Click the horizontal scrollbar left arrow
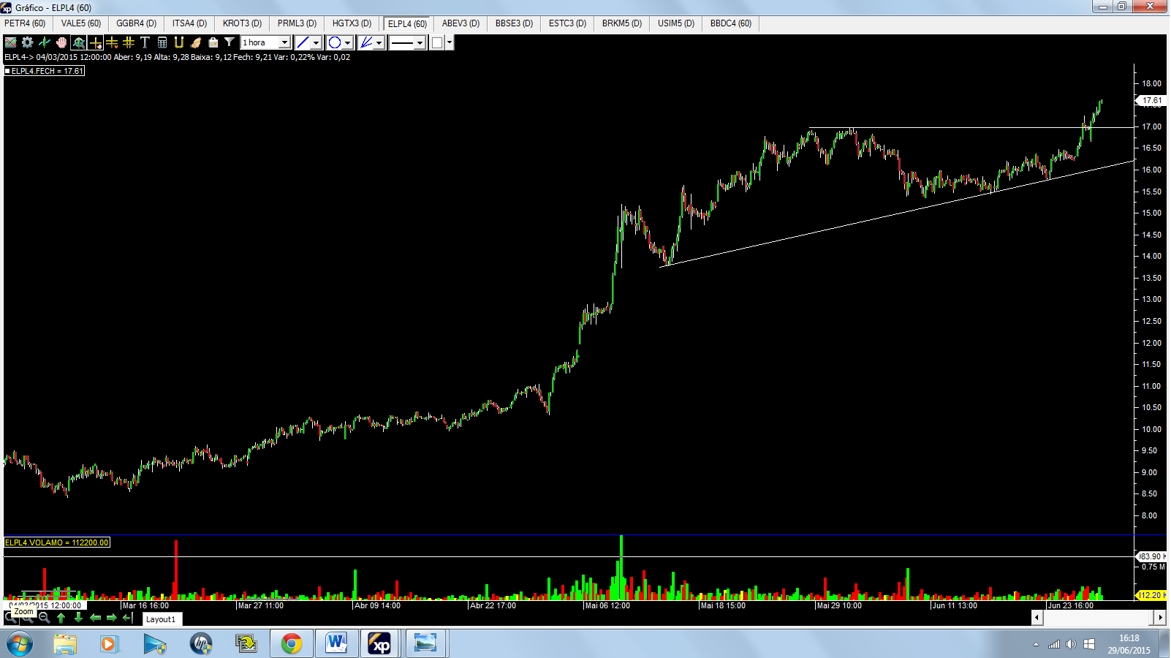Image resolution: width=1171 pixels, height=658 pixels. [x=1037, y=618]
